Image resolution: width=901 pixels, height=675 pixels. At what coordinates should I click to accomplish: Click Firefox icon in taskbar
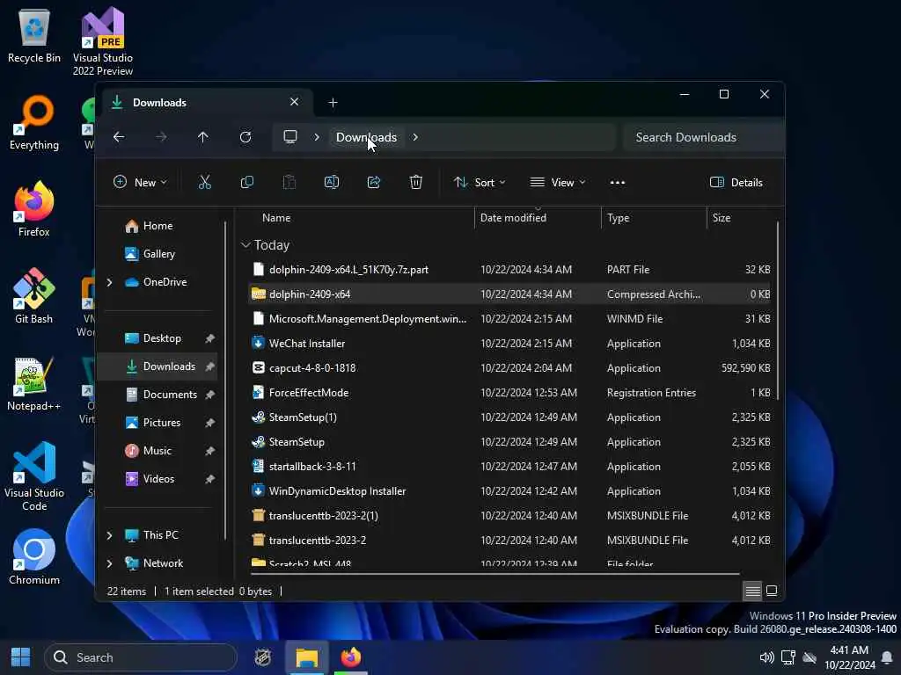(x=350, y=657)
